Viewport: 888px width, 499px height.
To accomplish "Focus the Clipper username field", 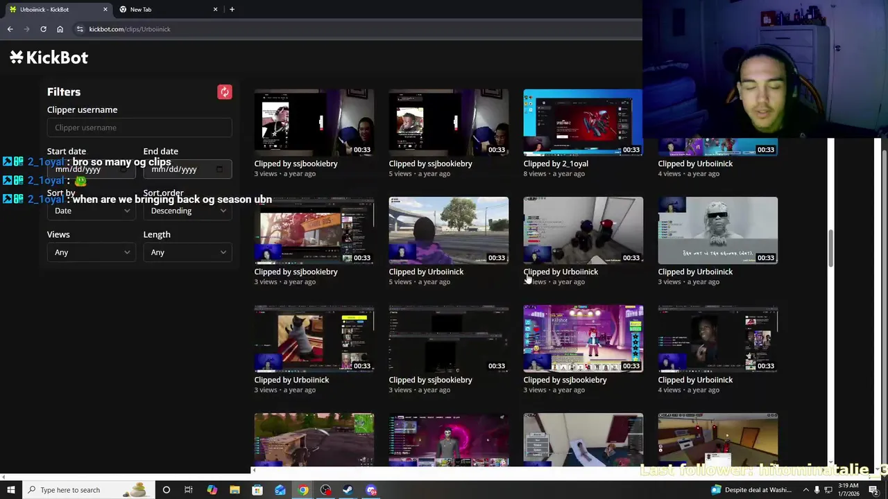I will [139, 128].
